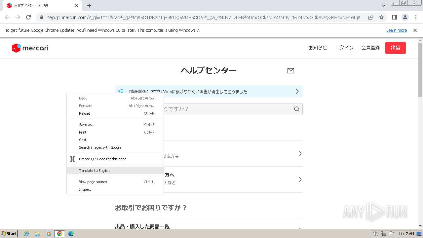Click the browser address bar URL
Viewport: 423px width, 238px height.
pos(203,18)
